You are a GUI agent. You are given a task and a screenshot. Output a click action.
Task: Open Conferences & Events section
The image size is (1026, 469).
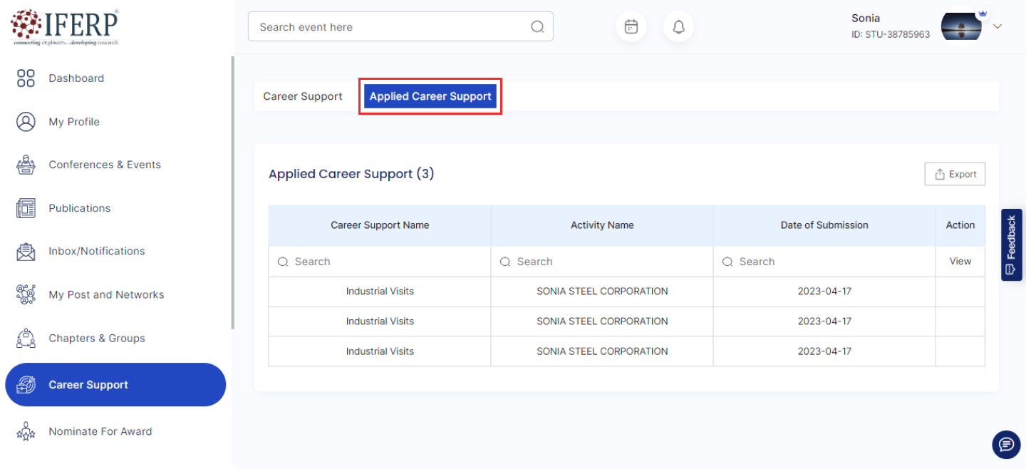(x=104, y=165)
